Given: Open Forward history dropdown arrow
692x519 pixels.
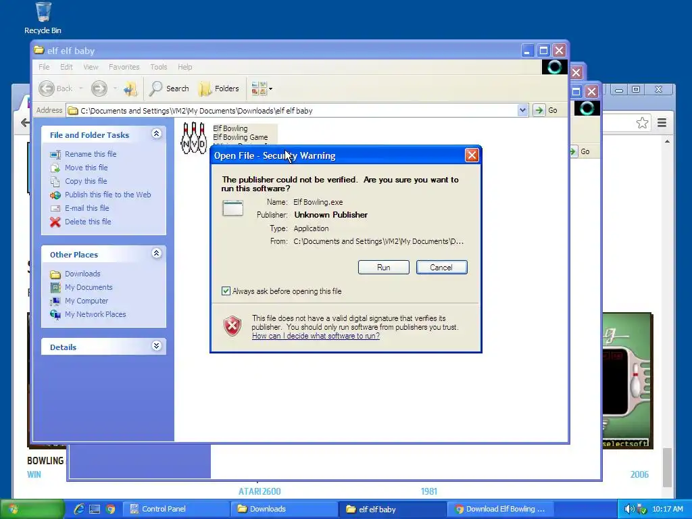Looking at the screenshot, I should tap(115, 89).
